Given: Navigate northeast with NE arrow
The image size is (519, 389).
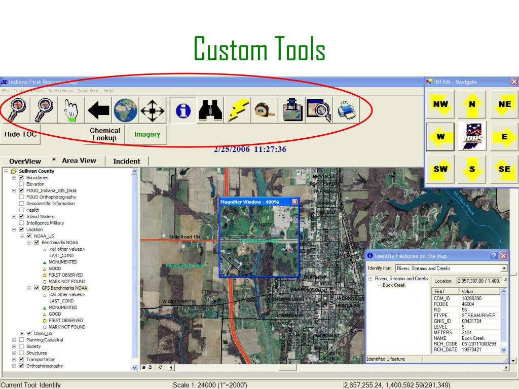Looking at the screenshot, I should click(x=504, y=104).
